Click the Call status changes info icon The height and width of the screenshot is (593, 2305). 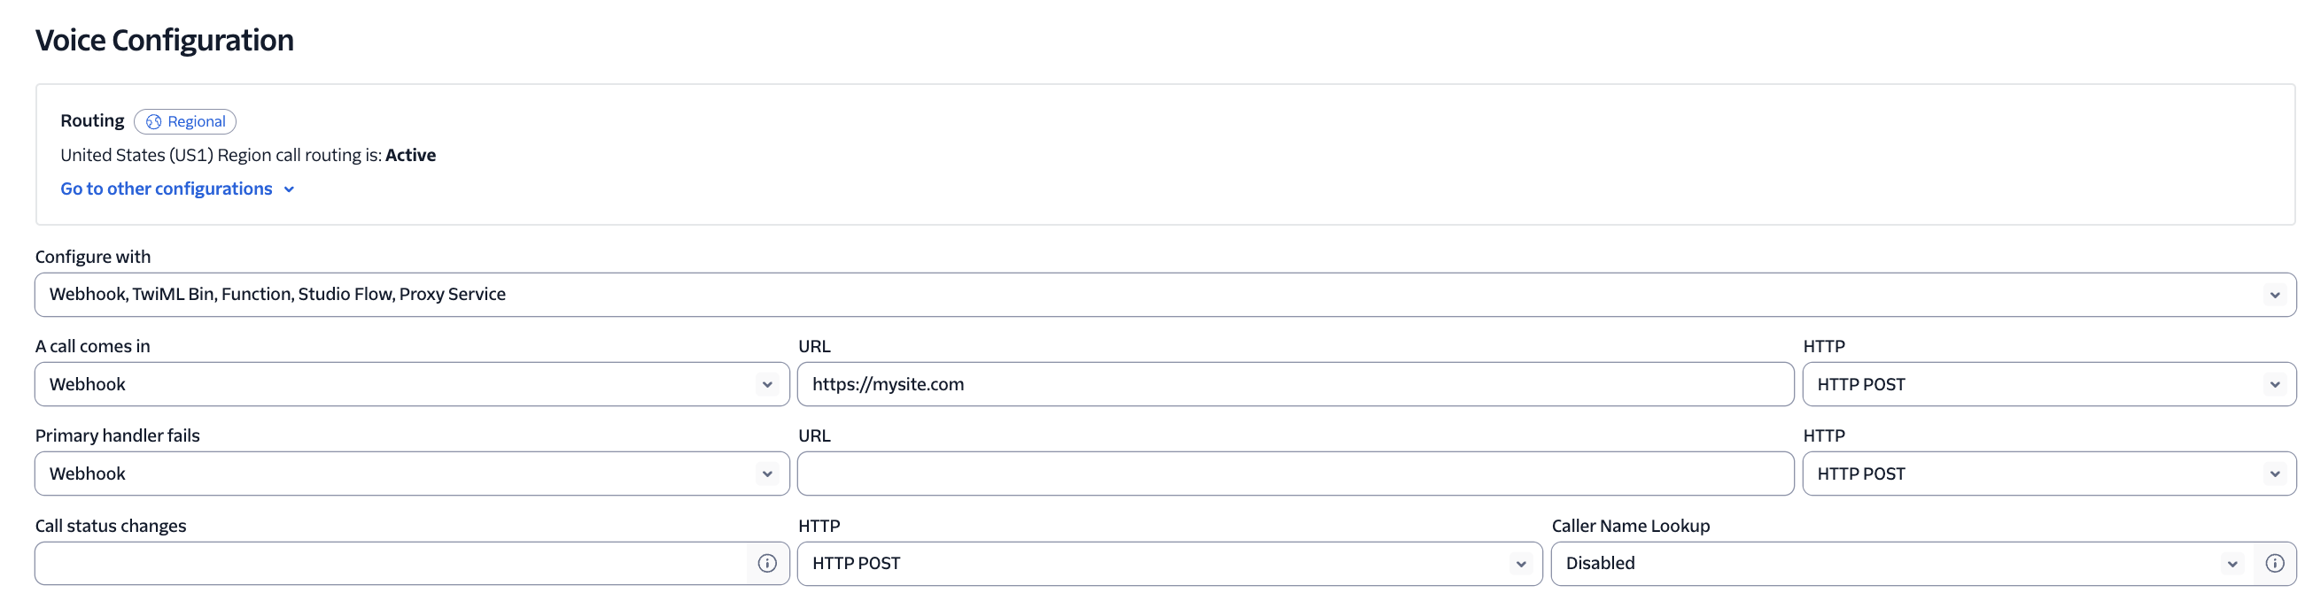click(767, 564)
